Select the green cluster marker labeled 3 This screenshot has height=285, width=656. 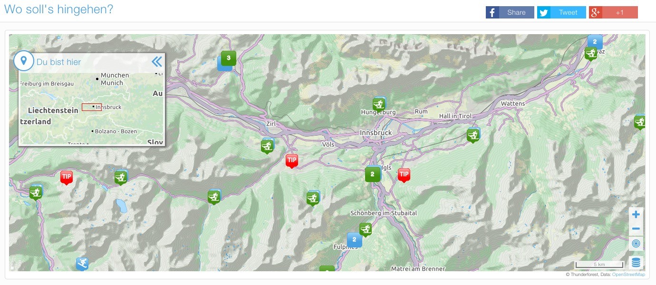pyautogui.click(x=229, y=58)
